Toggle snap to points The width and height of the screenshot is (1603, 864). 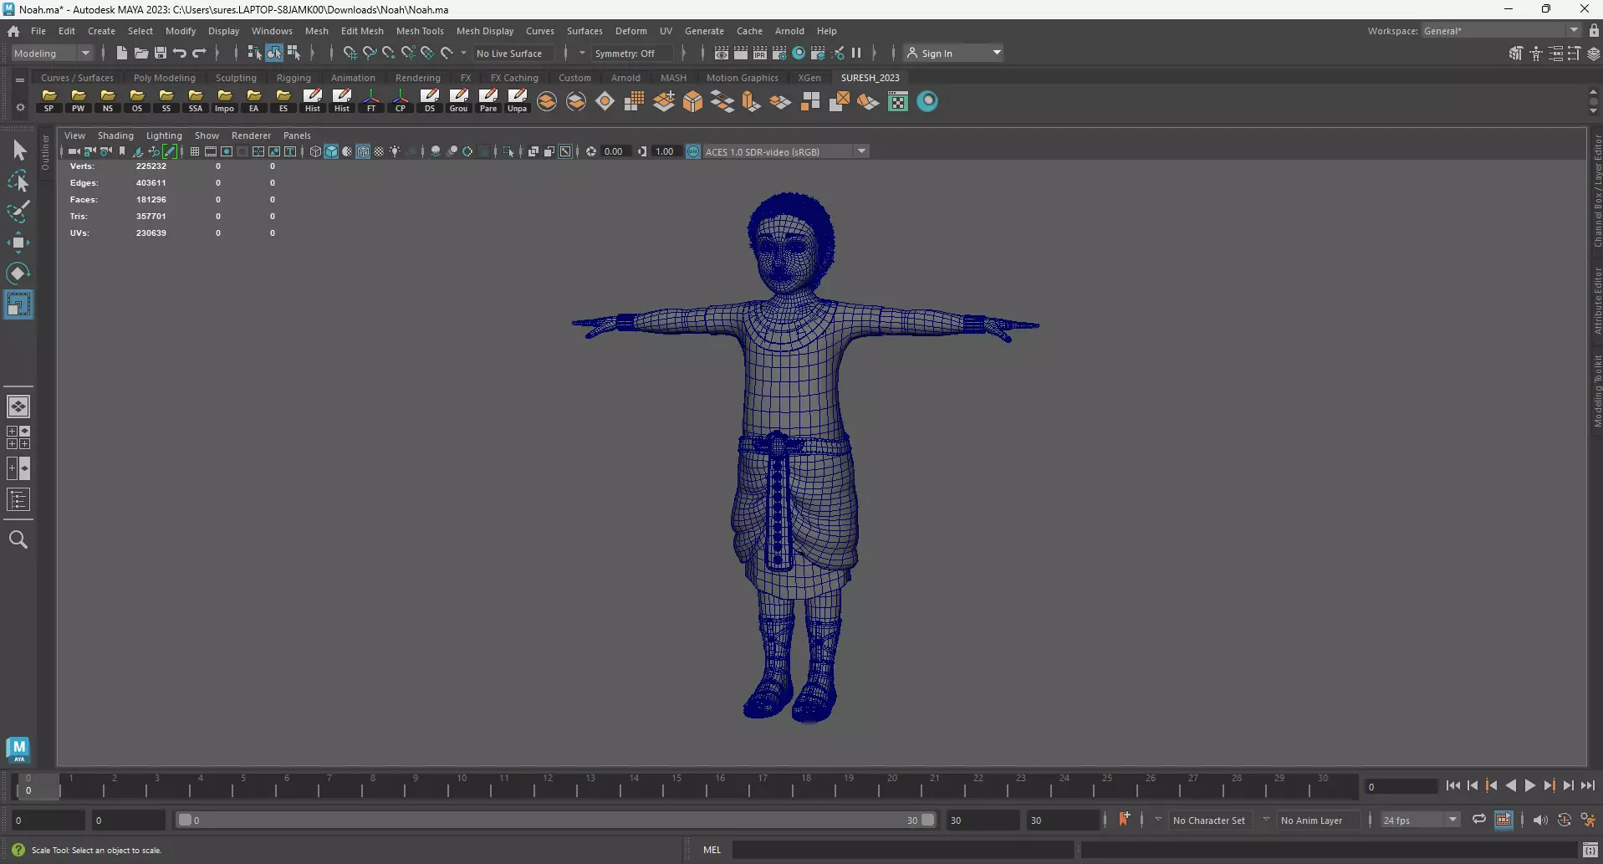pos(389,53)
